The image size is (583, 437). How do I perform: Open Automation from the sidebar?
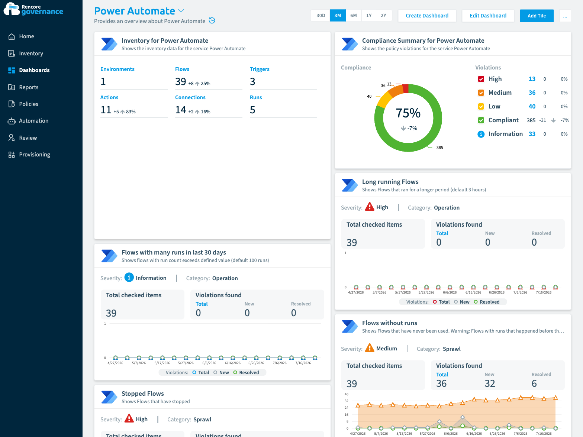coord(33,121)
